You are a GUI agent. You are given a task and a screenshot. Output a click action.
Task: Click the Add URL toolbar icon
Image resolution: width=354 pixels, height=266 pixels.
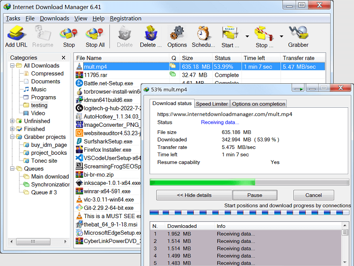tap(16, 33)
